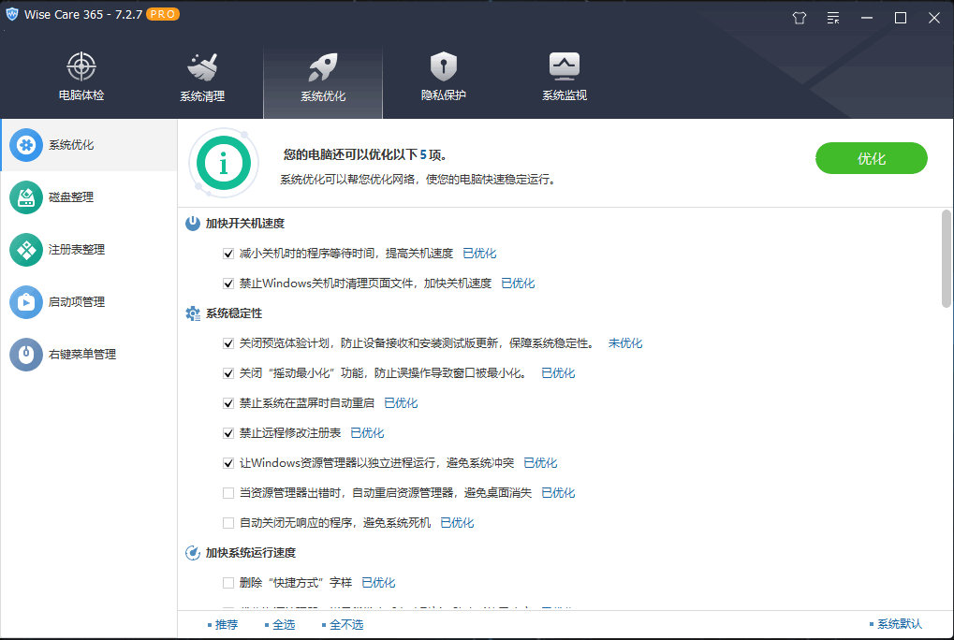Viewport: 954px width, 640px height.
Task: Select the System Cleaner brush icon
Action: click(x=202, y=65)
